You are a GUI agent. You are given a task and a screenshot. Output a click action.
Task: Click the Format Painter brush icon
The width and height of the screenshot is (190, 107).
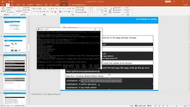pyautogui.click(x=7, y=12)
